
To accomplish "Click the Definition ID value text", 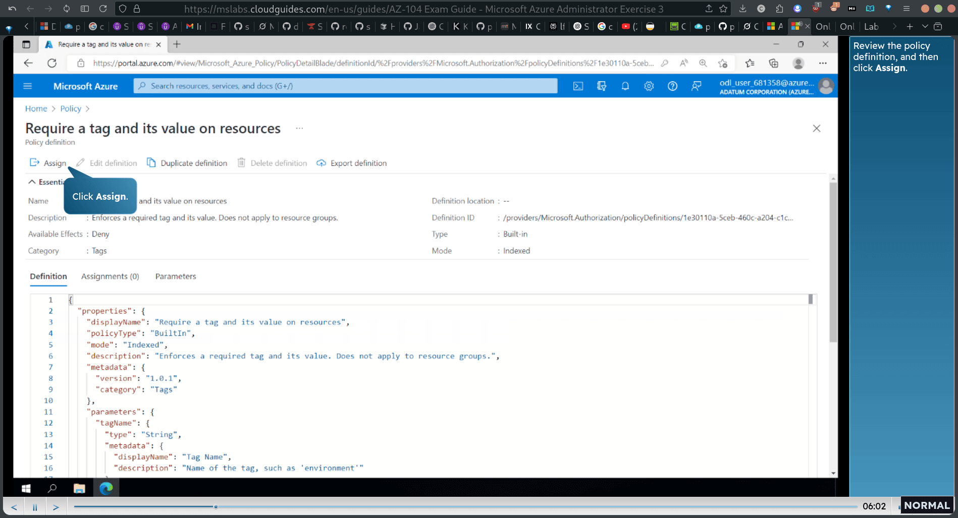I will click(648, 217).
